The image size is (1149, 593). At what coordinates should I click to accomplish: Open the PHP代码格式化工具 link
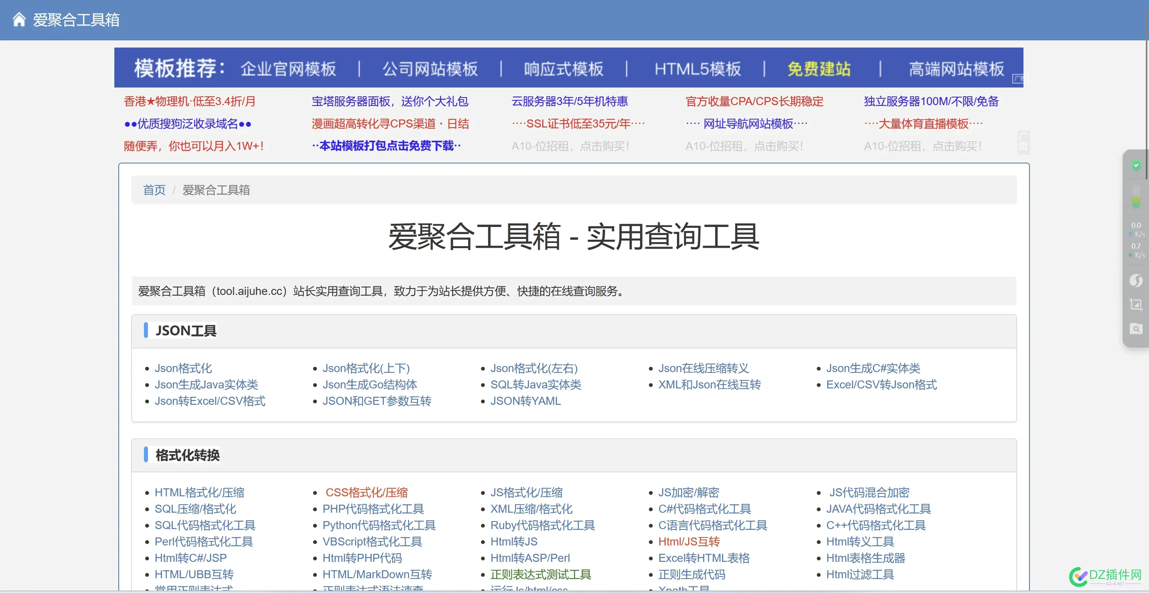tap(373, 509)
